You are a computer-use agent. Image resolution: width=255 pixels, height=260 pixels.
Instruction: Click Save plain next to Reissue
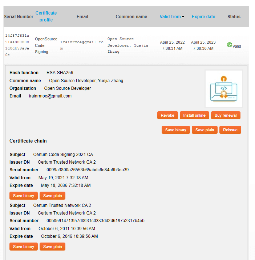(205, 130)
